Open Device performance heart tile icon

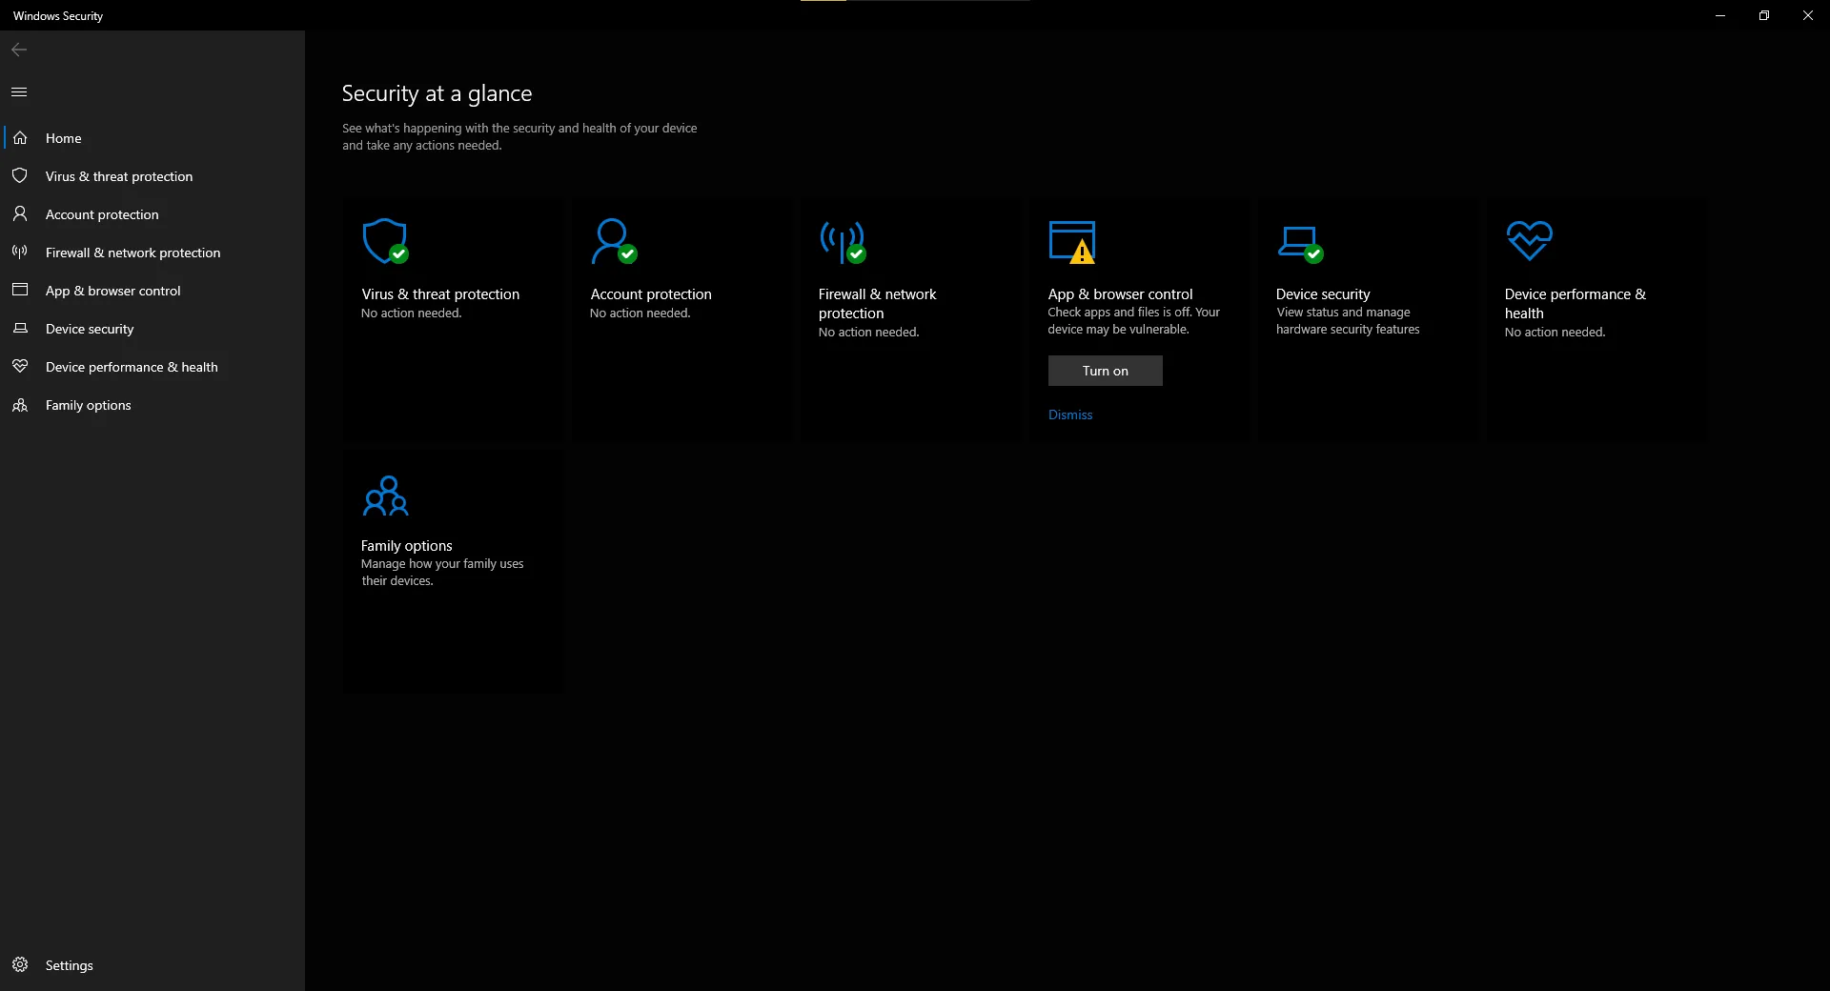click(x=1529, y=240)
